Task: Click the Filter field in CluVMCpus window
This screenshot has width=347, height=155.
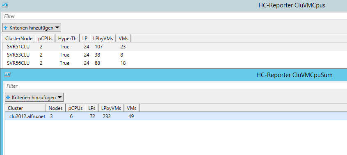Action: tap(175, 16)
